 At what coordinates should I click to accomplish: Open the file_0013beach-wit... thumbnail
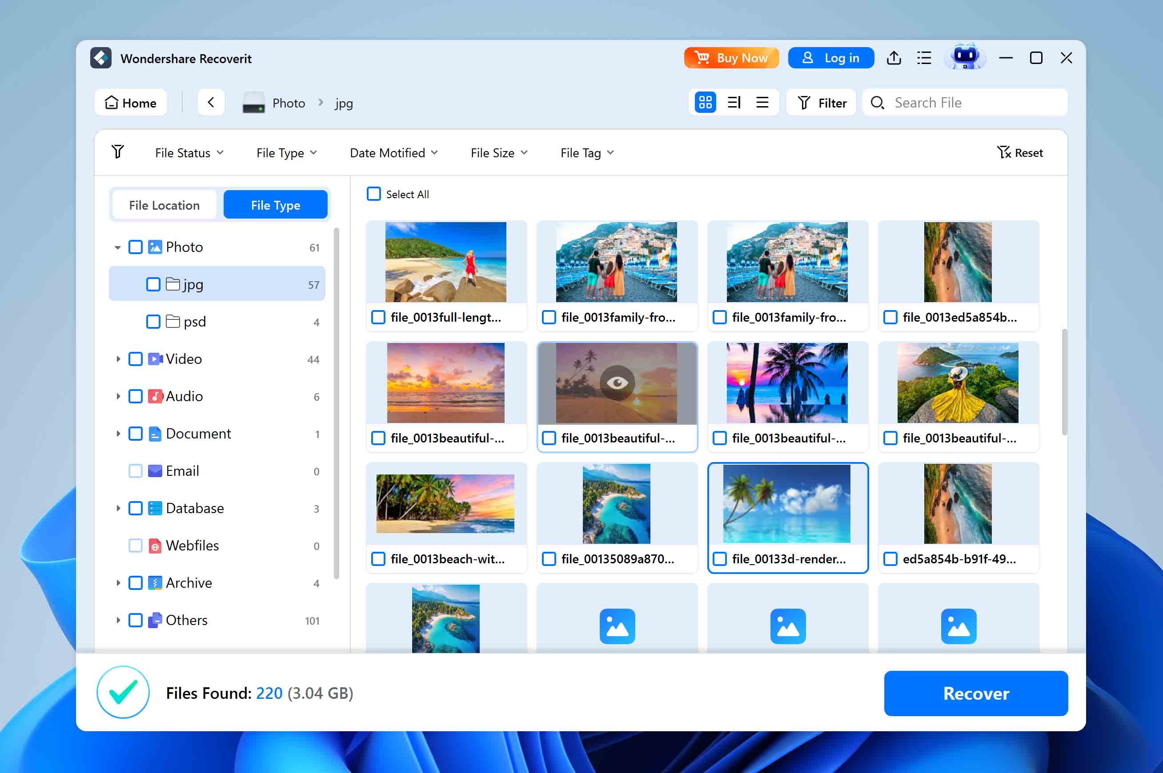tap(445, 503)
